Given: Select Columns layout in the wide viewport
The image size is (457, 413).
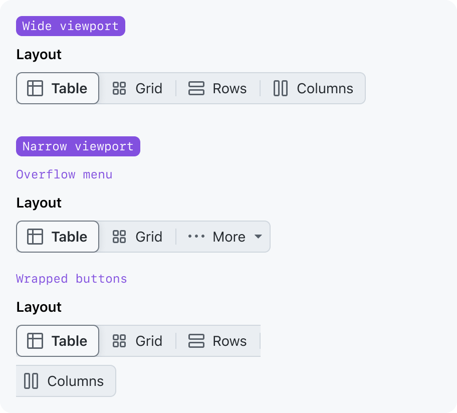Looking at the screenshot, I should [313, 88].
